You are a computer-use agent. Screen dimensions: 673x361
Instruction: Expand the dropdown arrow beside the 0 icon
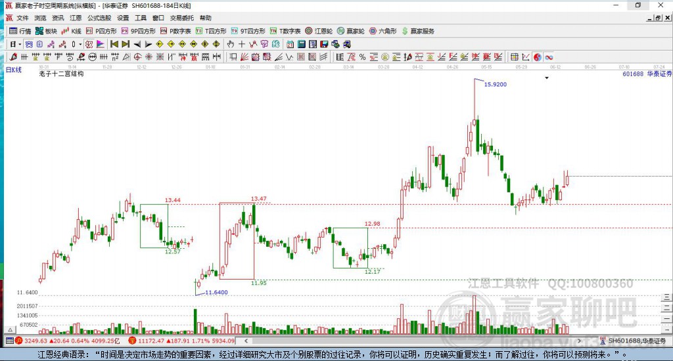click(x=80, y=44)
